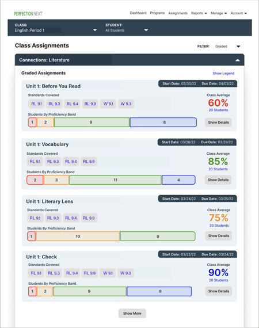This screenshot has width=259, height=328.
Task: Open the Manage menu
Action: (219, 13)
